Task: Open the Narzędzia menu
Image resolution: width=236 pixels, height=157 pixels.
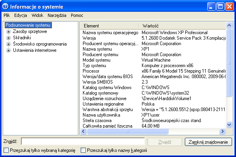Action: click(57, 15)
